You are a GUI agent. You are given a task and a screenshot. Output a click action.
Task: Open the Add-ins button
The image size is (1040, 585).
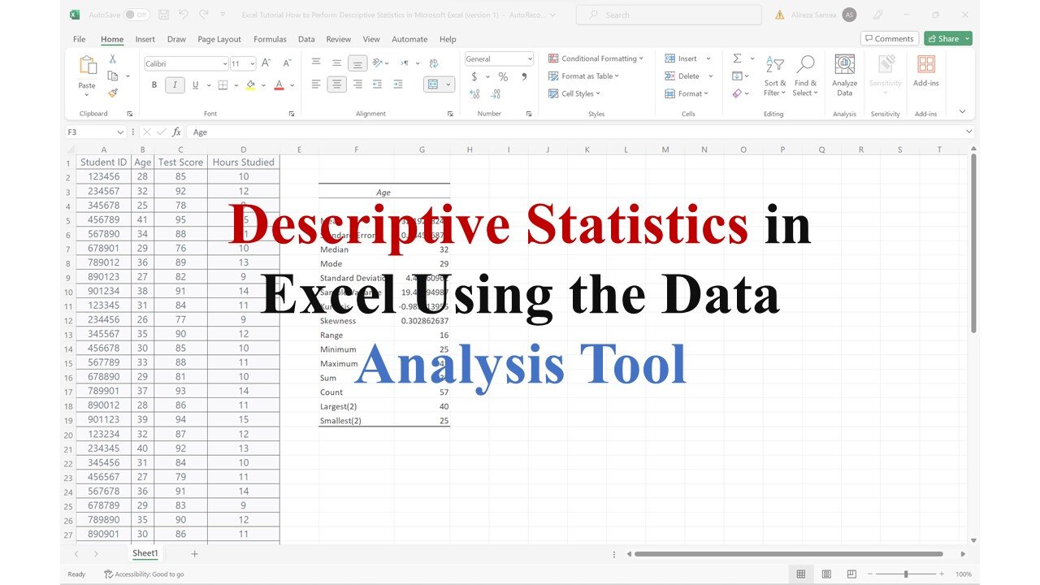[926, 71]
